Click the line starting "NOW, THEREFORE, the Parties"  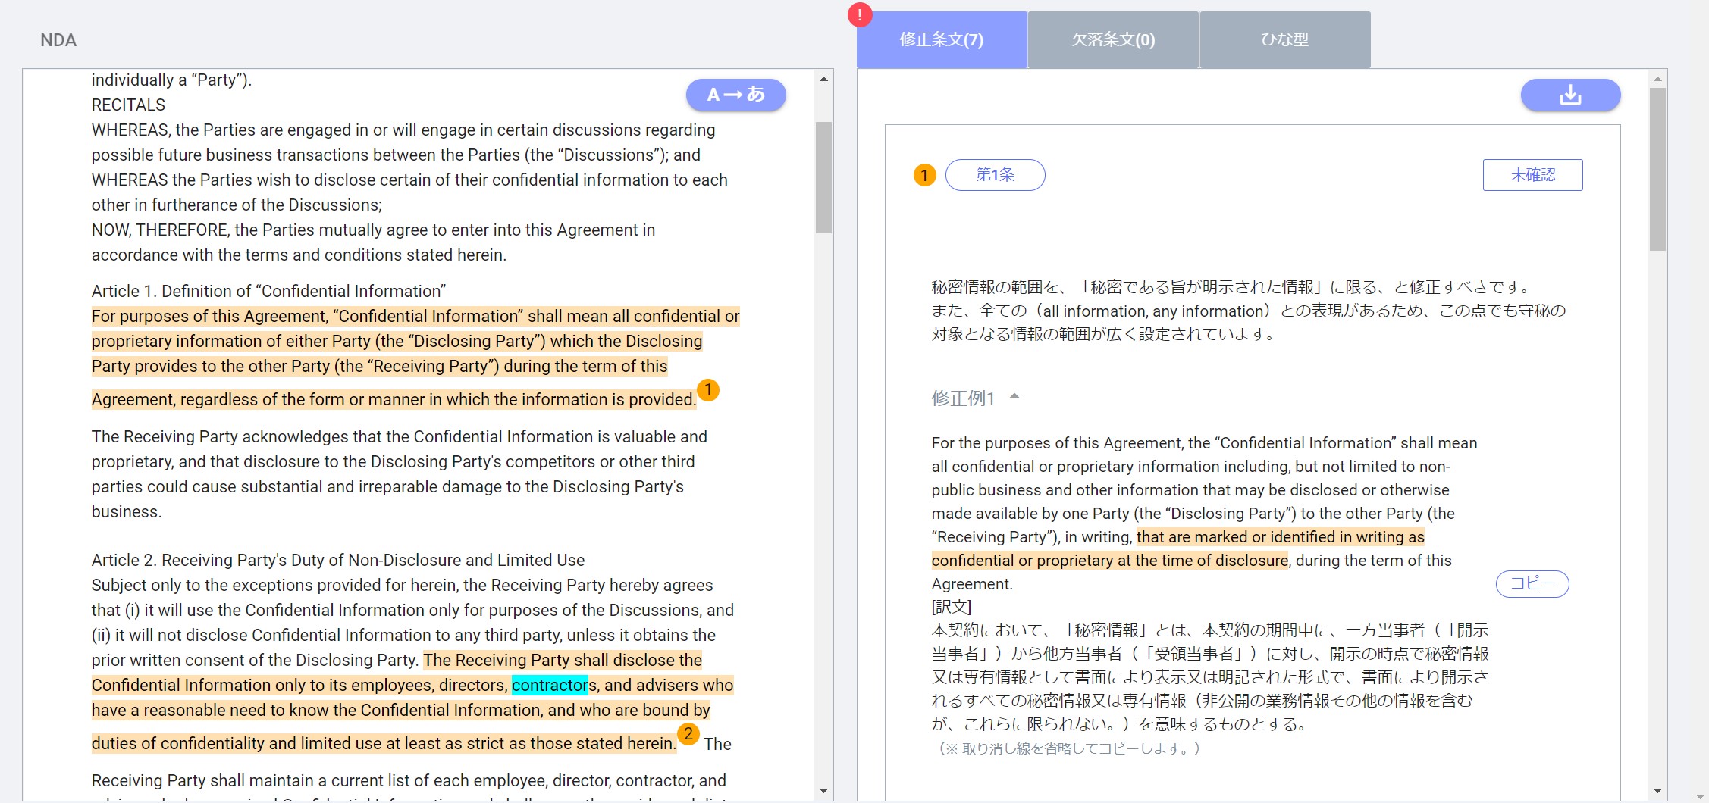click(x=373, y=230)
